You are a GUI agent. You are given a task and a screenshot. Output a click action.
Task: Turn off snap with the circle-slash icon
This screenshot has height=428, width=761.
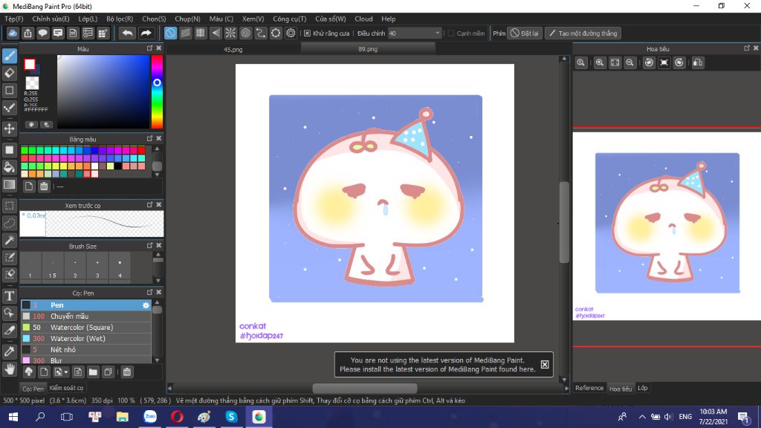pyautogui.click(x=170, y=33)
